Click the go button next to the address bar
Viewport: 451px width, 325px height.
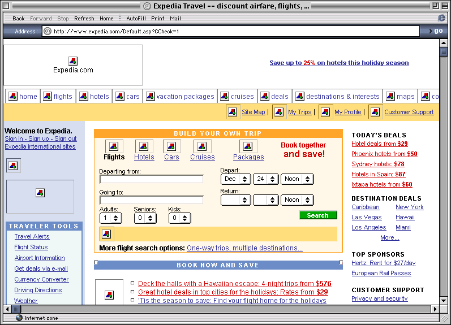click(x=436, y=31)
